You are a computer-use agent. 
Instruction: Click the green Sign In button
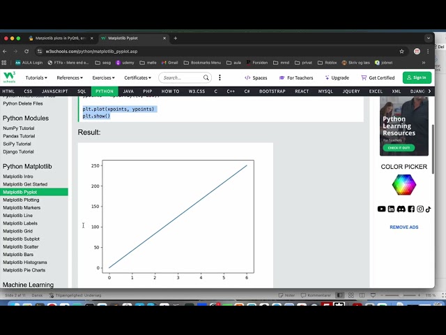coord(417,77)
